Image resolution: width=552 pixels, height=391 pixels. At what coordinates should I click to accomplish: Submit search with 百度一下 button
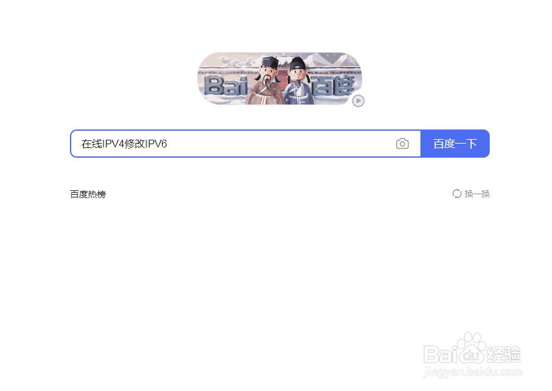(x=455, y=144)
